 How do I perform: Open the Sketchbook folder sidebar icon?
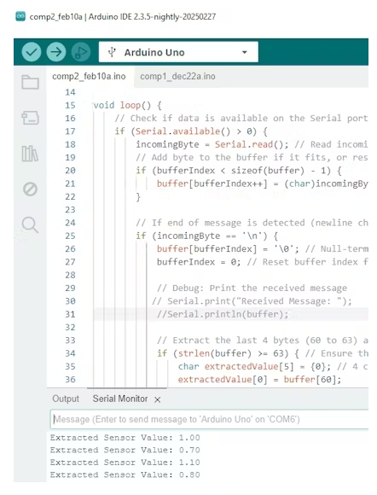pyautogui.click(x=31, y=82)
